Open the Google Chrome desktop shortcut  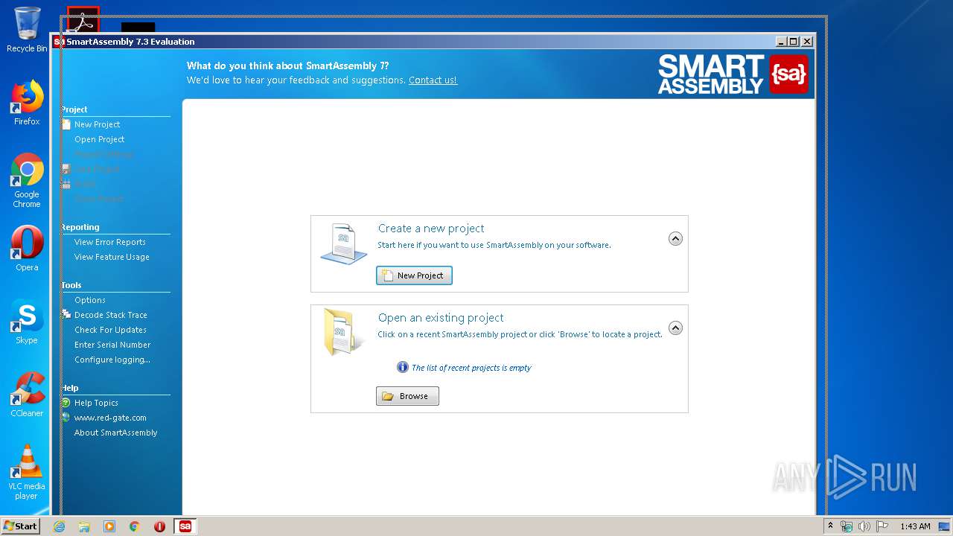click(27, 181)
